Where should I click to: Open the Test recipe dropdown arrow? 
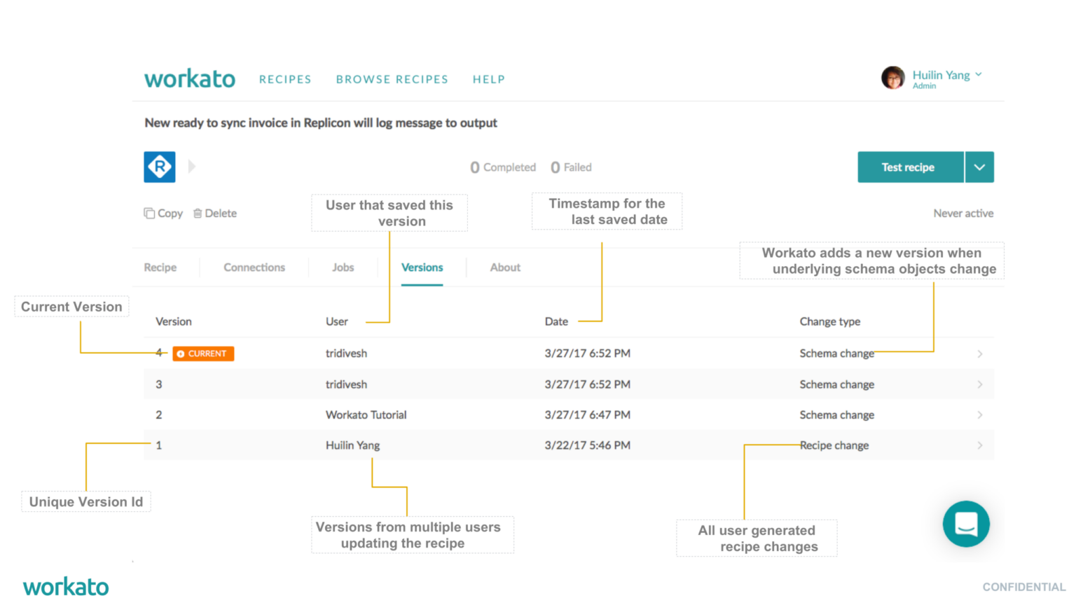(979, 167)
